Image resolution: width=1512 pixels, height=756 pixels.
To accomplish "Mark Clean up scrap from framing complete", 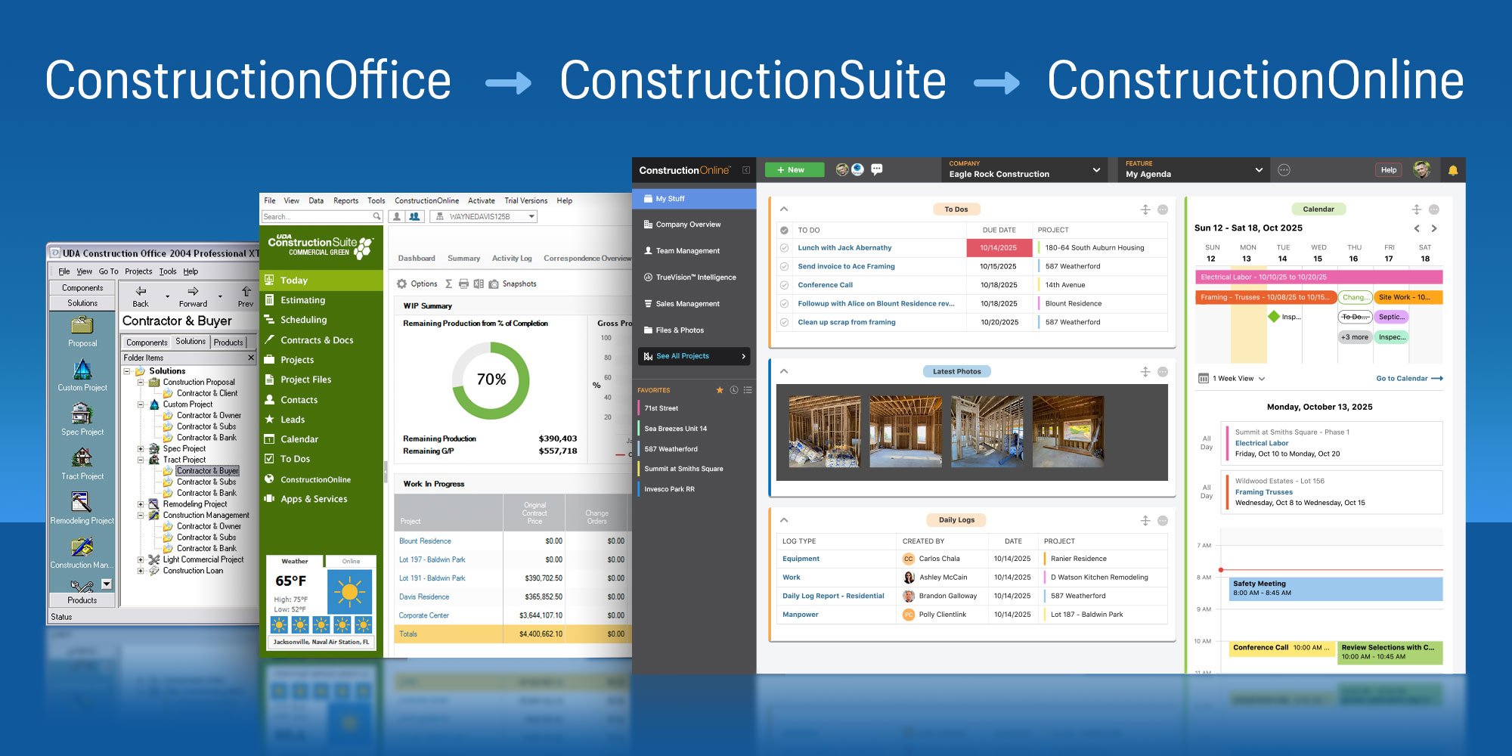I will (x=784, y=322).
